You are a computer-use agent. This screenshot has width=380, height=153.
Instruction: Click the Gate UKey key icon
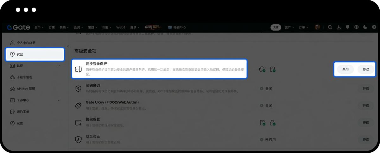click(x=78, y=105)
